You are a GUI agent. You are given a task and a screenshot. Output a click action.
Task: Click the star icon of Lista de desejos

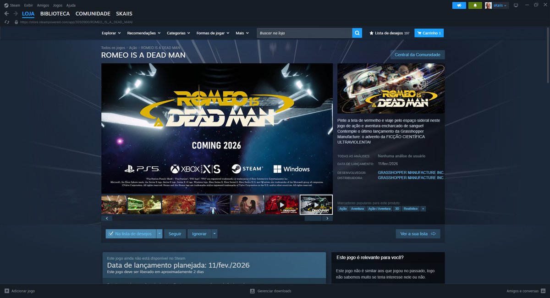click(x=372, y=33)
